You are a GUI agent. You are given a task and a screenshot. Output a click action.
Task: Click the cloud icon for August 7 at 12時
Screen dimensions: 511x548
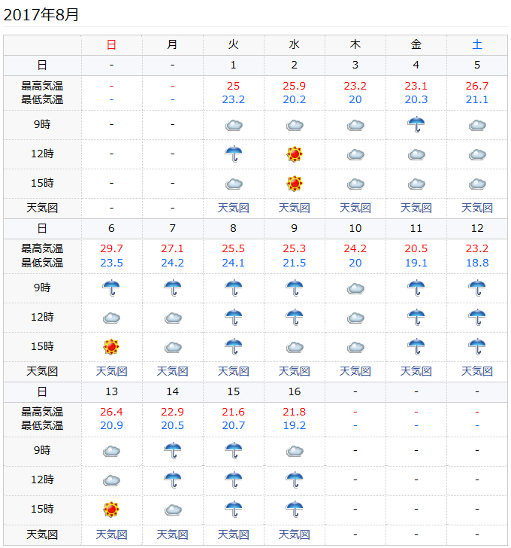coord(173,318)
